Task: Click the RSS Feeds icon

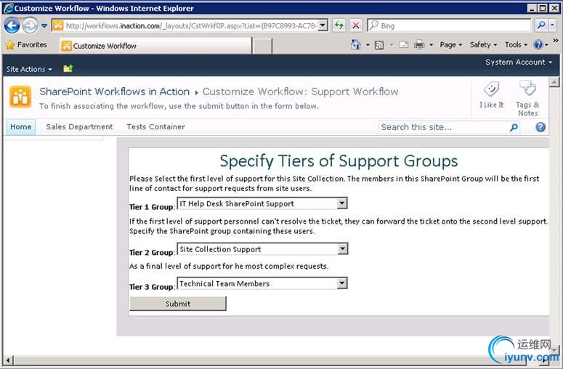Action: tap(379, 45)
